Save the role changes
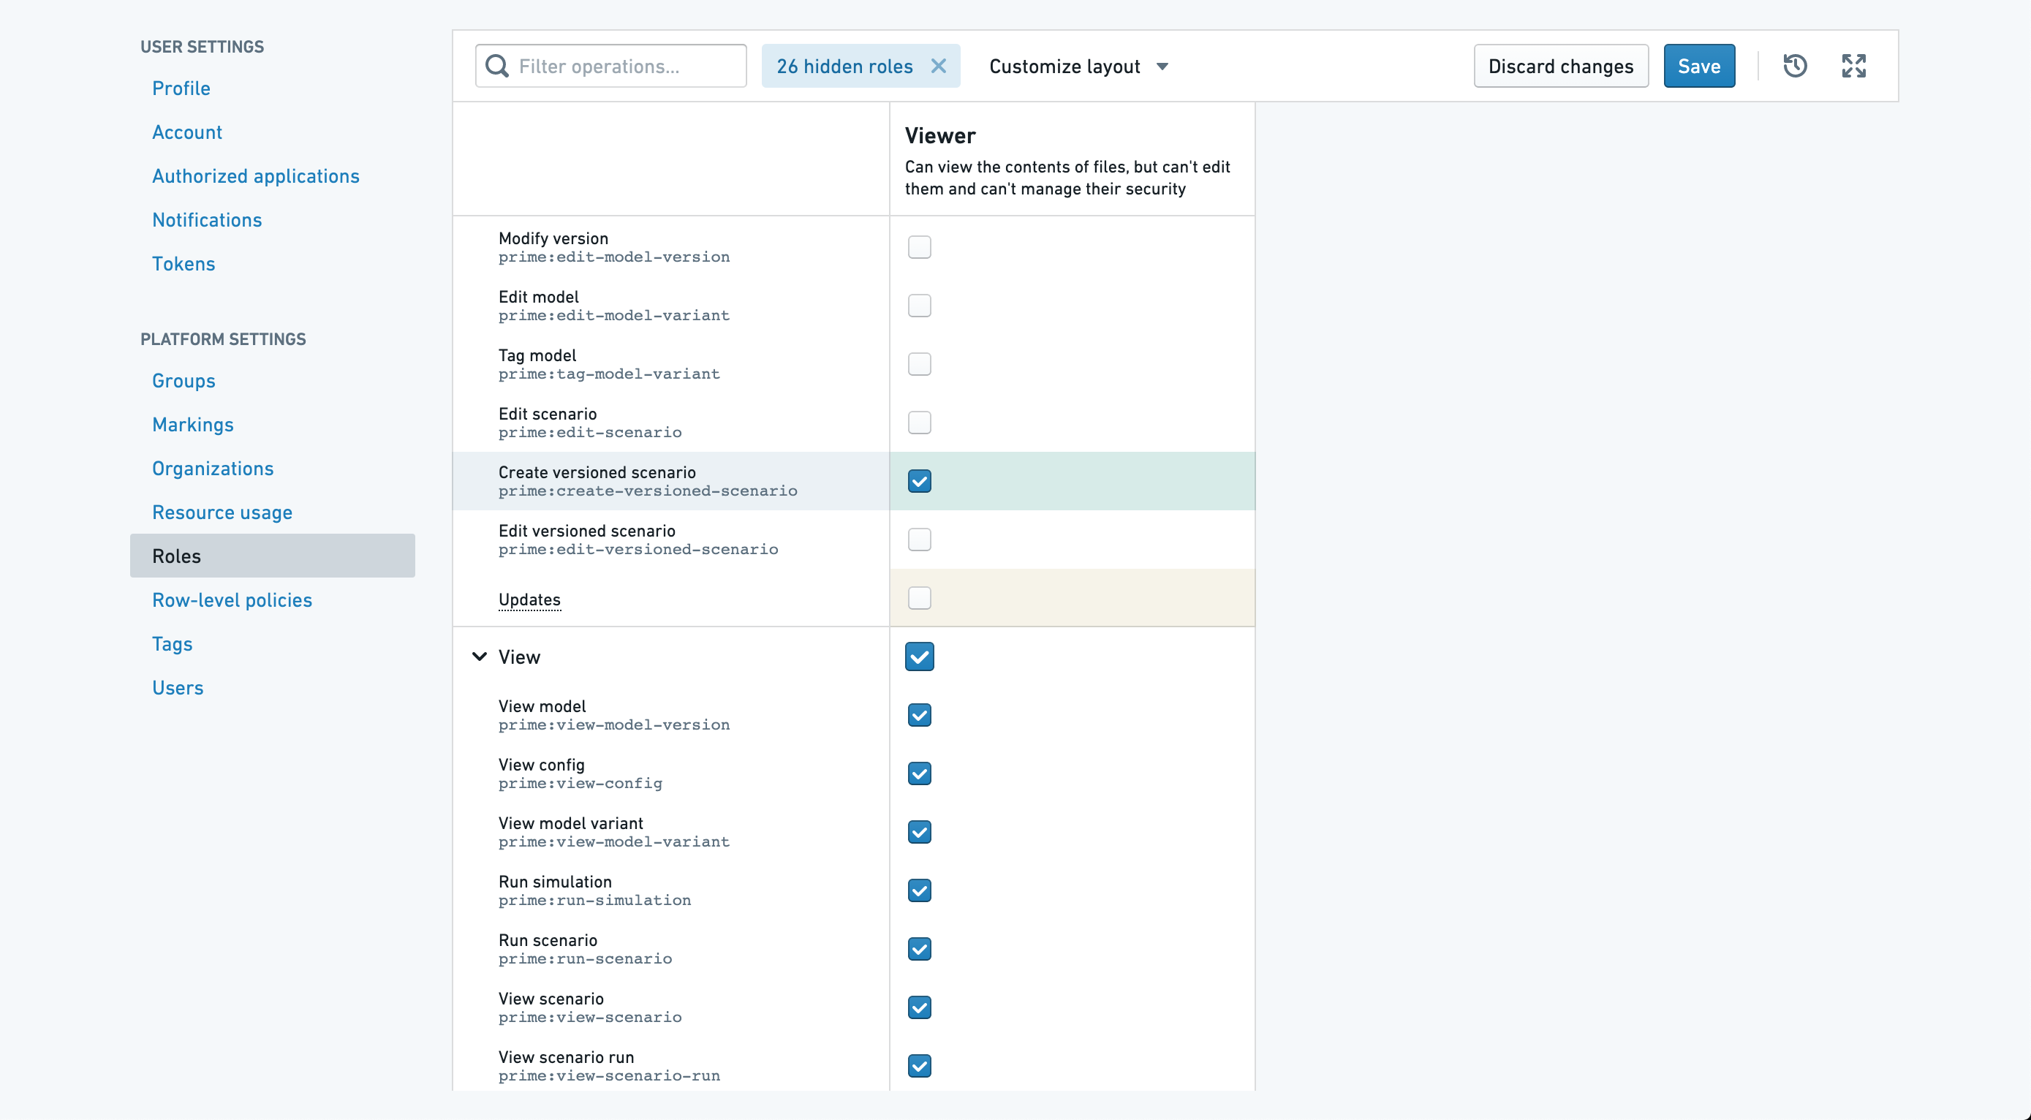Viewport: 2031px width, 1120px height. coord(1699,67)
